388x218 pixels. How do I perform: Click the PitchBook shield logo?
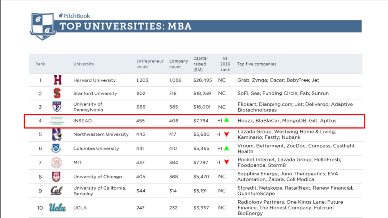click(43, 26)
